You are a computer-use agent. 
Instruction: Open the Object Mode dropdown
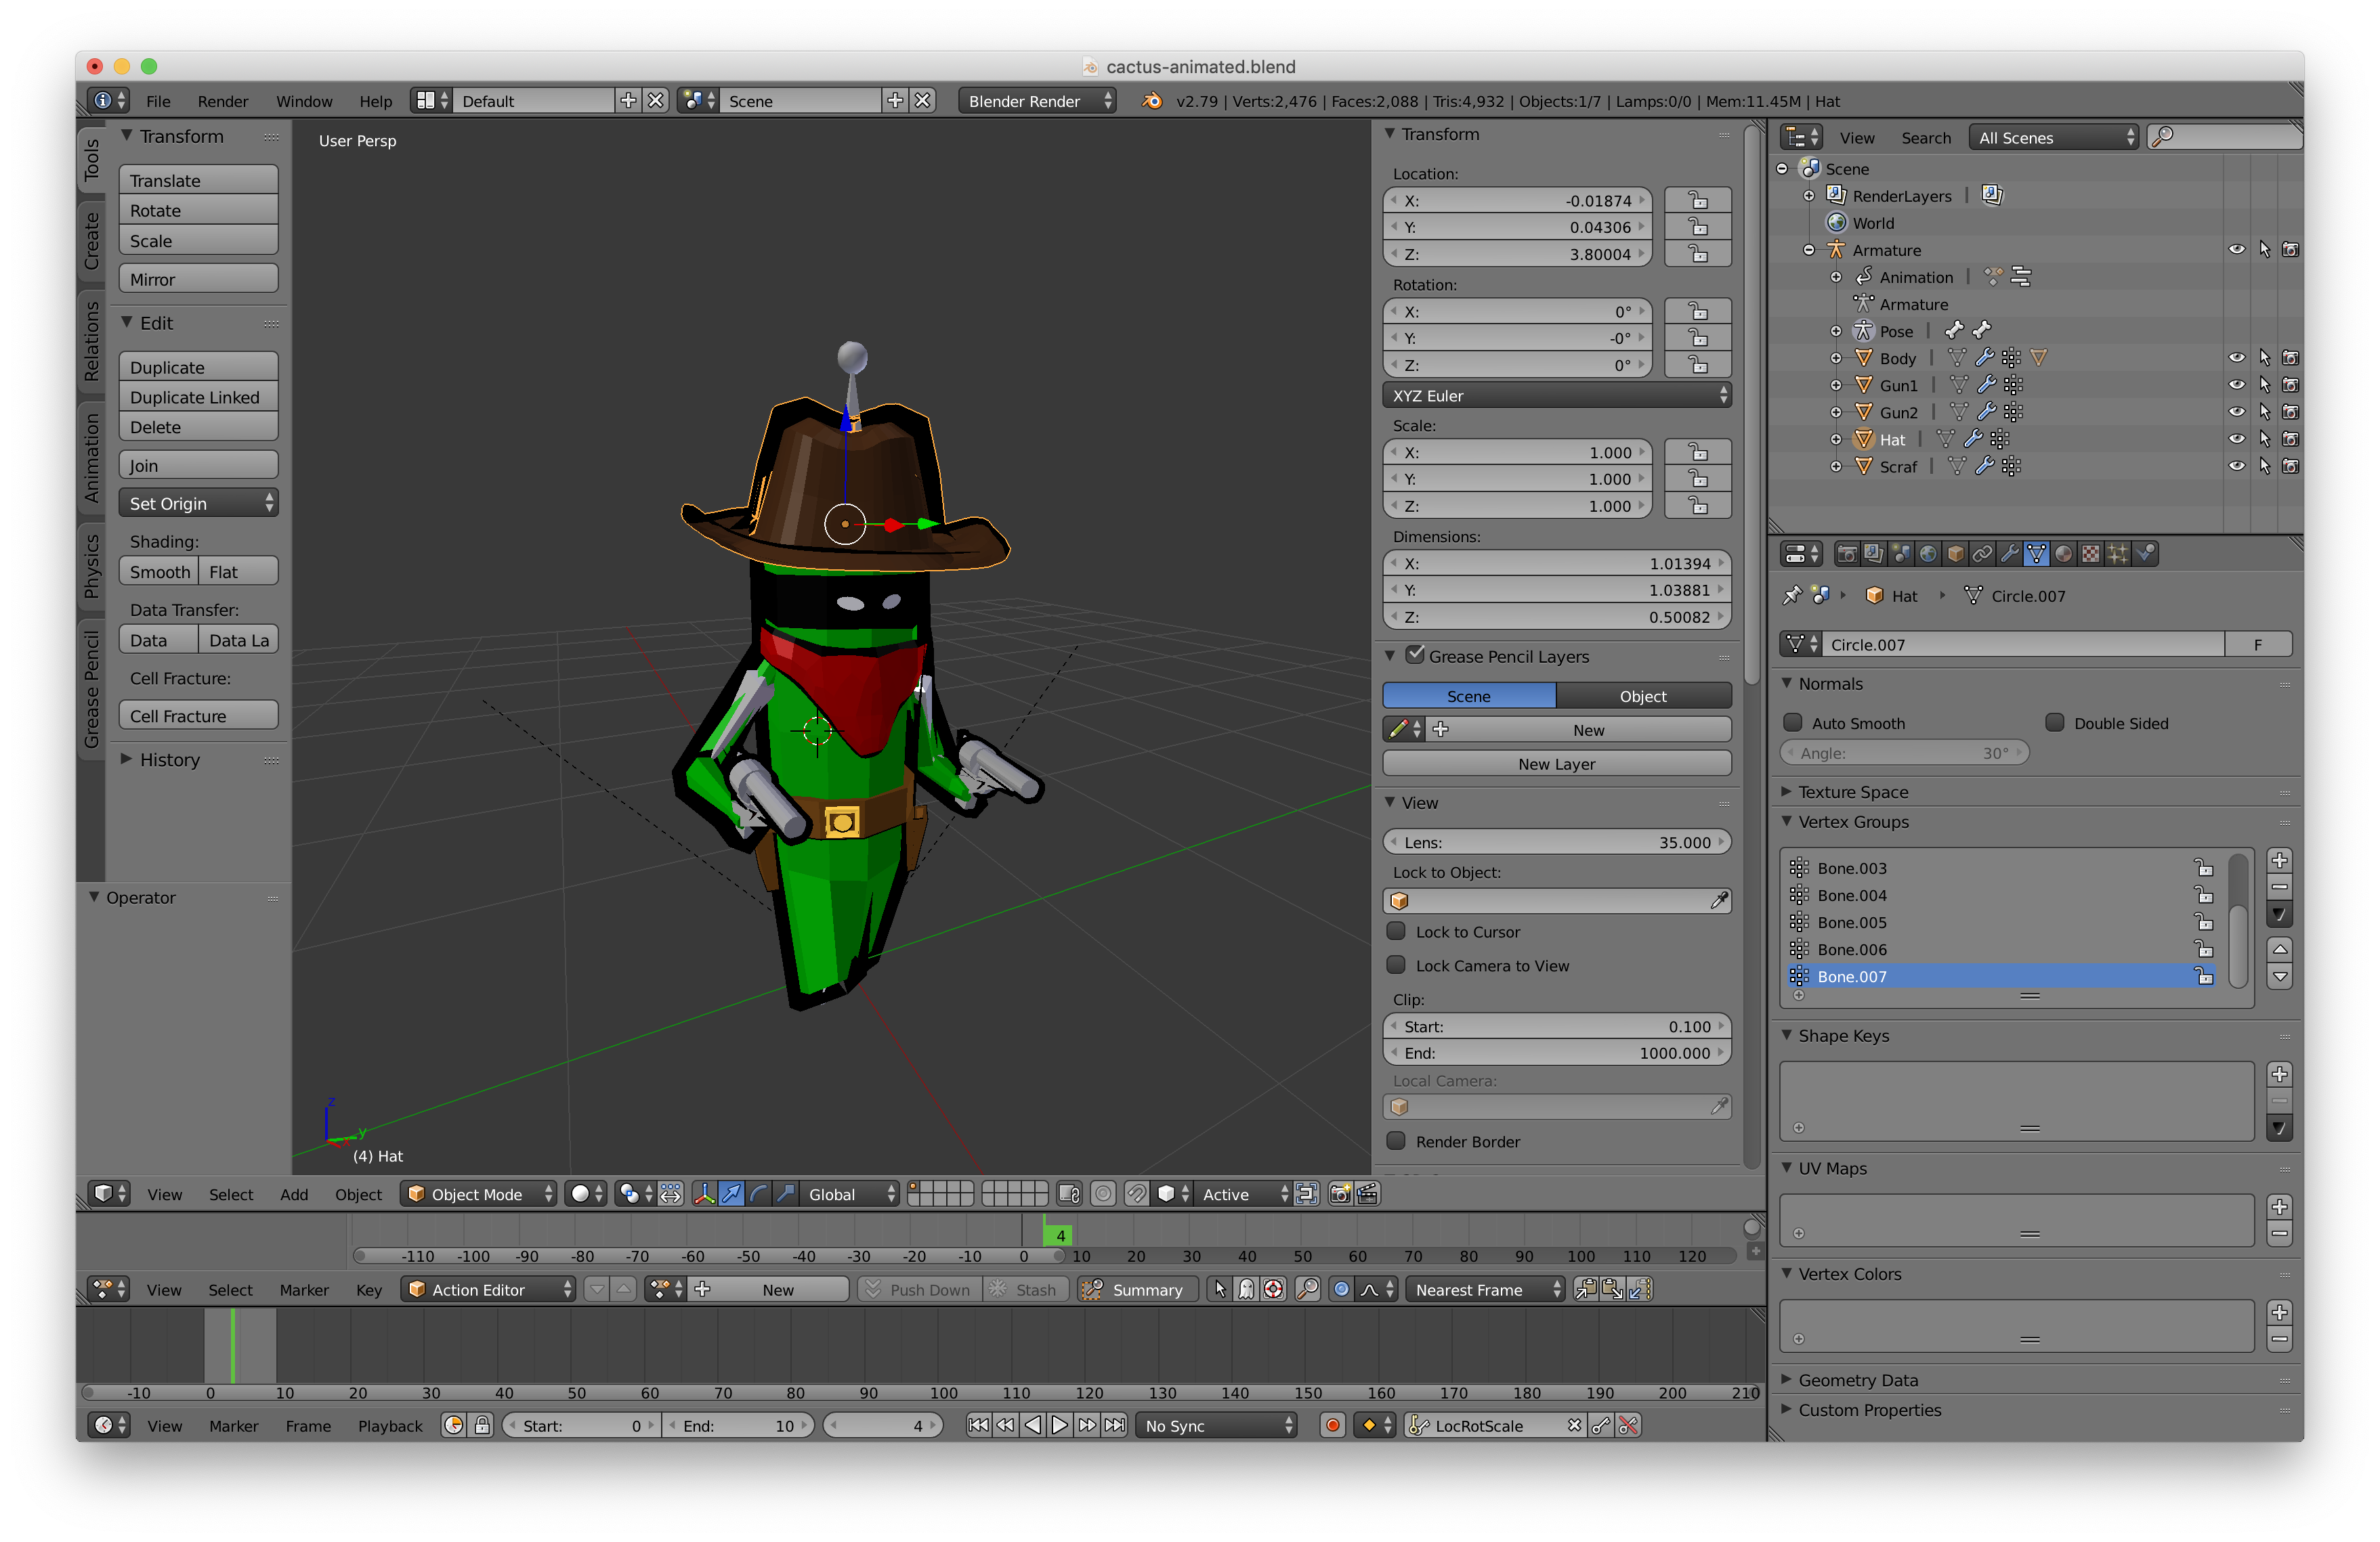coord(478,1194)
